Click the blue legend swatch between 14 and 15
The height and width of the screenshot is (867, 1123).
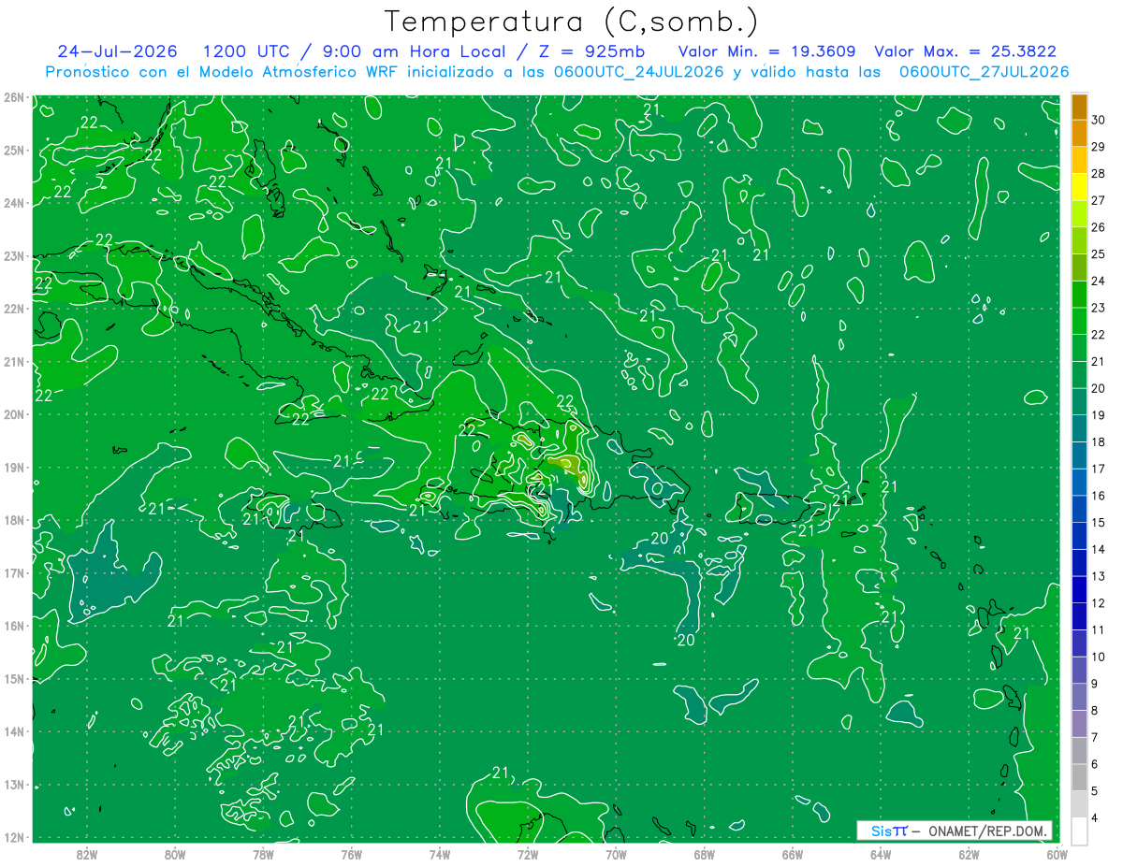click(x=1079, y=536)
